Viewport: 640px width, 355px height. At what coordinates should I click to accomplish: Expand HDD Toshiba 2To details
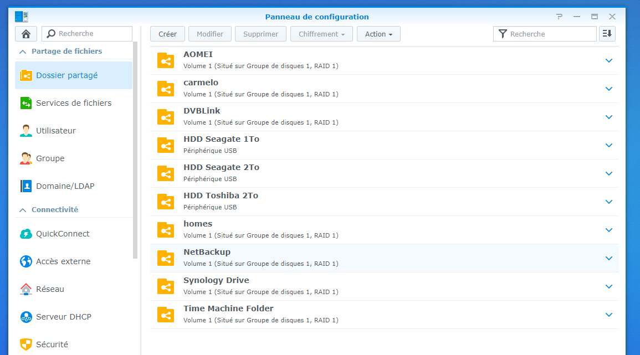click(609, 202)
